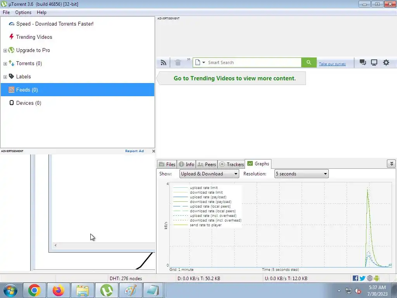Image resolution: width=397 pixels, height=298 pixels.
Task: Switch to the Peers tab
Action: 207,165
